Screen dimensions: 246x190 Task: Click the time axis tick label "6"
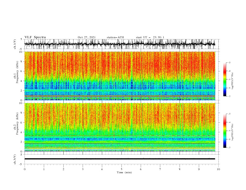coord(141,169)
